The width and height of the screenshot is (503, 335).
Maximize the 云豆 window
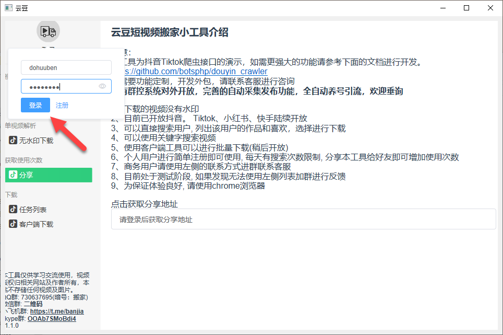[466, 8]
